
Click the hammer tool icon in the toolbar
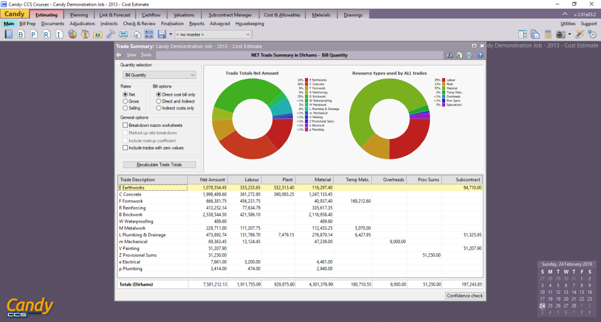(111, 34)
